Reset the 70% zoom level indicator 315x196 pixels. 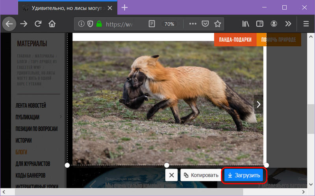pyautogui.click(x=169, y=24)
